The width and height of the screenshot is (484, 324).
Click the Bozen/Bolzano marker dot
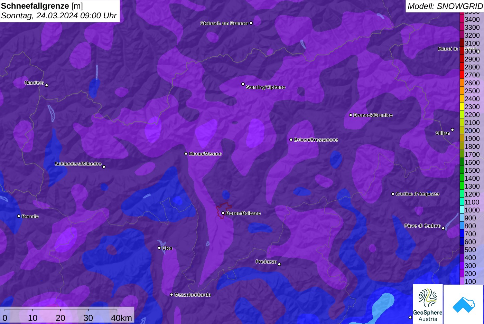[x=223, y=213]
